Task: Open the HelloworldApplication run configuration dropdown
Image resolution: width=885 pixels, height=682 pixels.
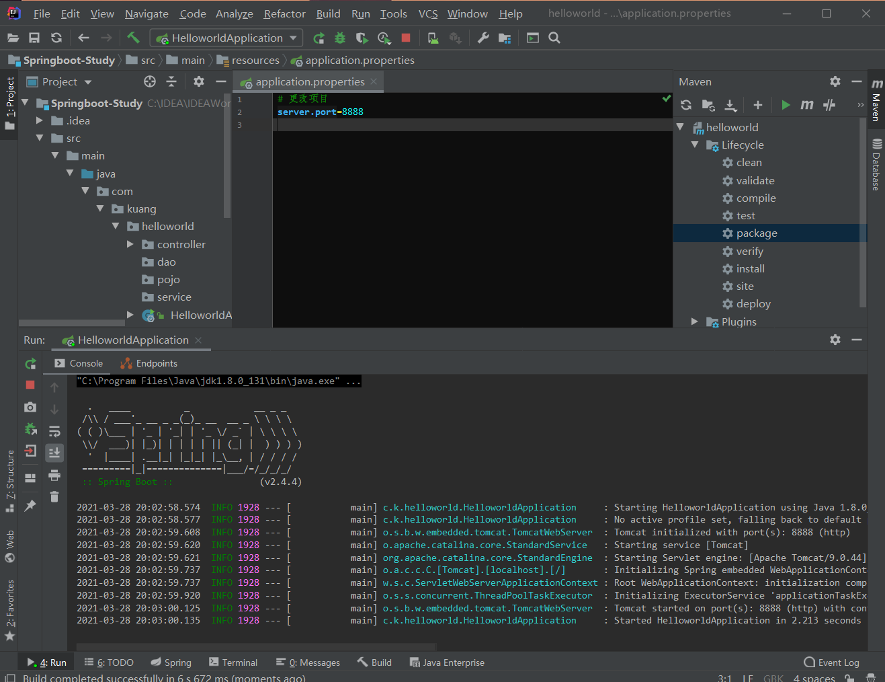Action: point(226,38)
